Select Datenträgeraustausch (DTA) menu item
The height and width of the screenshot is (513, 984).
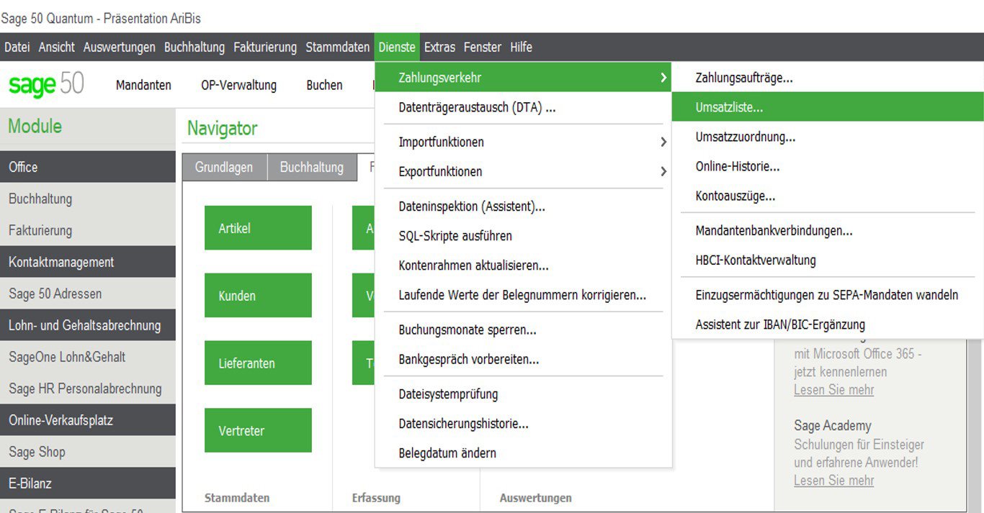pos(476,108)
